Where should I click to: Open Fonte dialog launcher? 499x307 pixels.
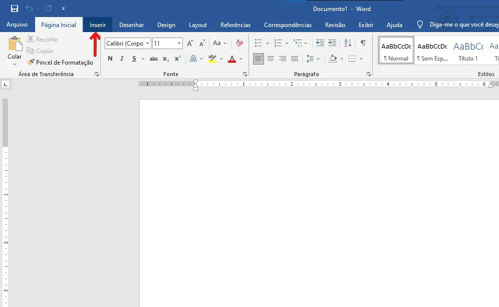245,74
